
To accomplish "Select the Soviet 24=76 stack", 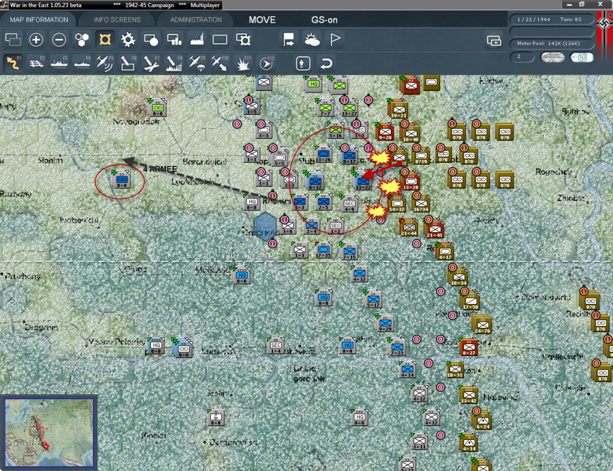I will (482, 325).
